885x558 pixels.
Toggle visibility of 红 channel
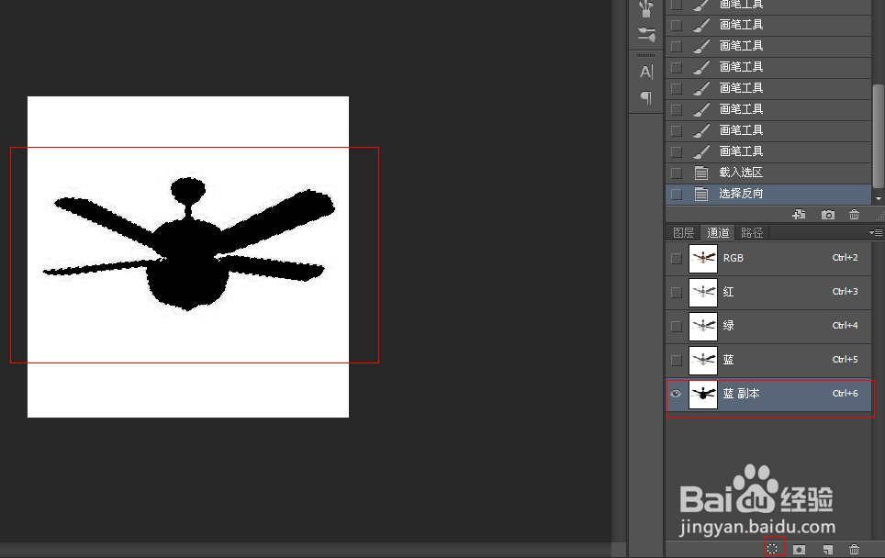[x=677, y=292]
